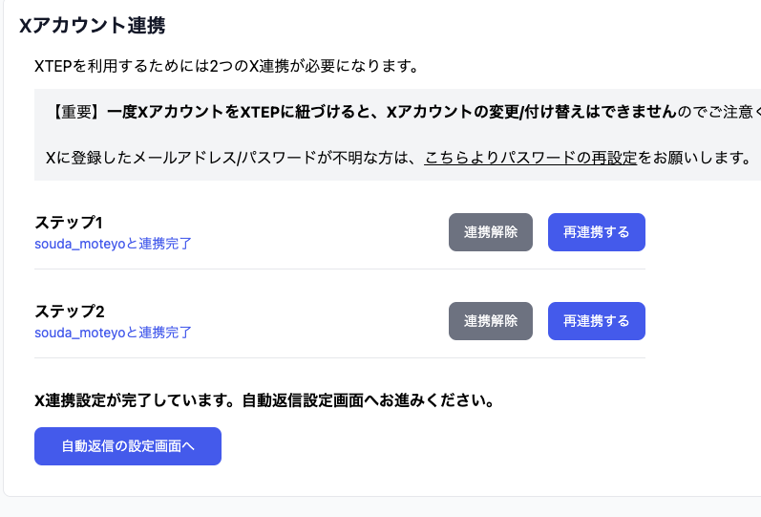Screen dimensions: 761x517
Task: Go to 自動返信の設定画面へ button
Action: pos(128,446)
